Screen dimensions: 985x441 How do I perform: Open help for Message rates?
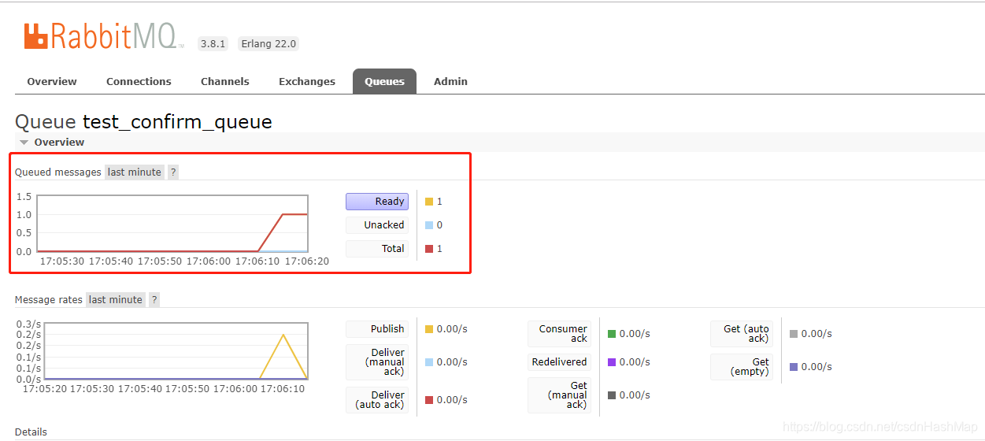[154, 299]
